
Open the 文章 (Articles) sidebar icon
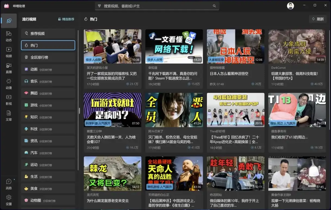pos(8,114)
